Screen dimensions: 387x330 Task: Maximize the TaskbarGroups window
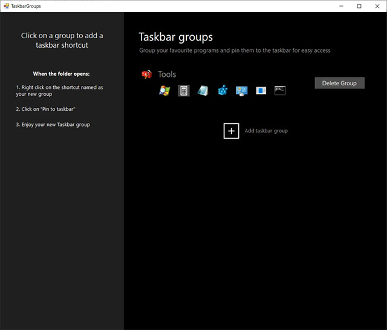359,6
